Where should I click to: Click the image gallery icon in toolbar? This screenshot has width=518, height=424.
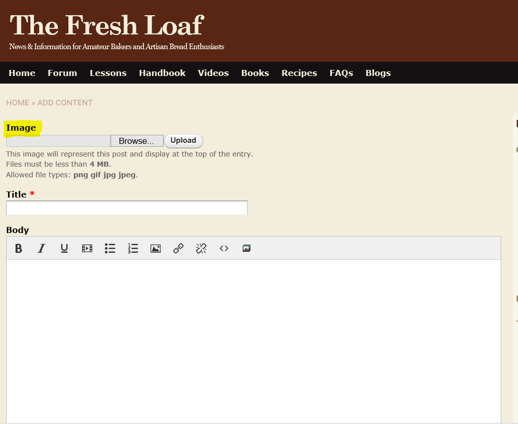pyautogui.click(x=246, y=248)
